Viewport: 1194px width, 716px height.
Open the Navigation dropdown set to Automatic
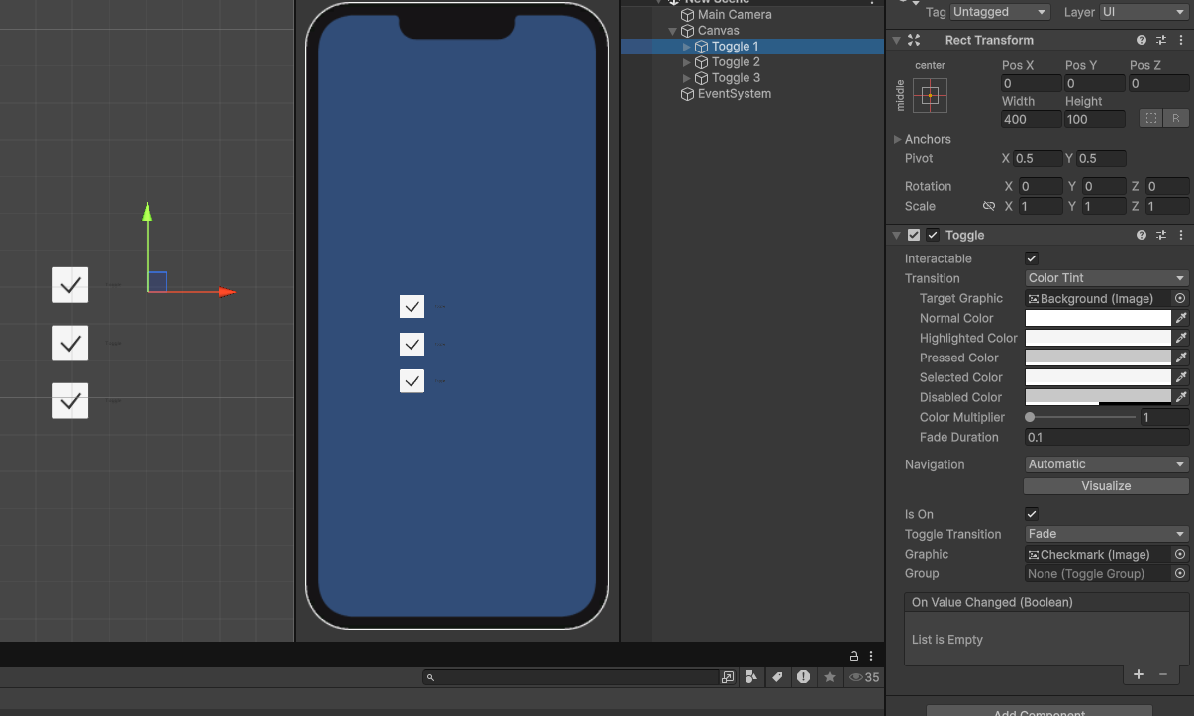pos(1107,464)
